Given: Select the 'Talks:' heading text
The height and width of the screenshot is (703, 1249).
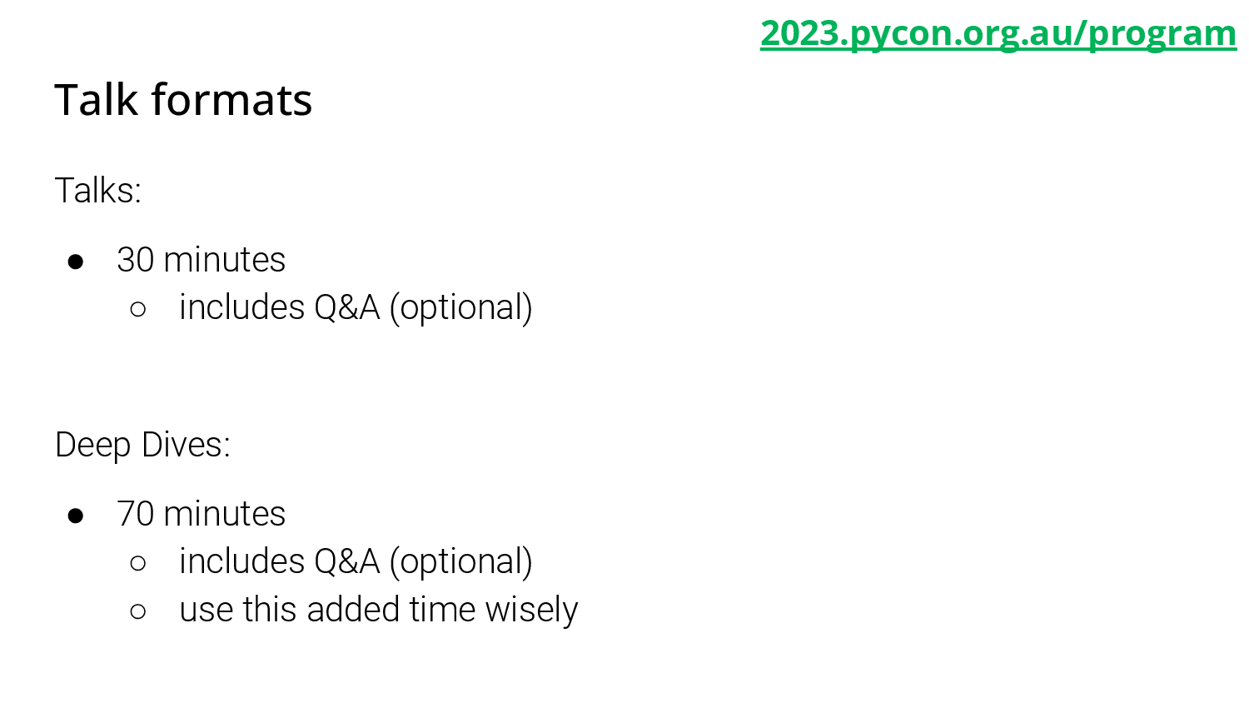Looking at the screenshot, I should 98,191.
